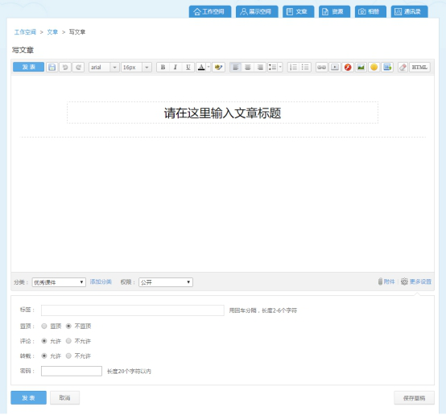The image size is (446, 415).
Task: Insert Flash with the red Flash icon
Action: [348, 68]
